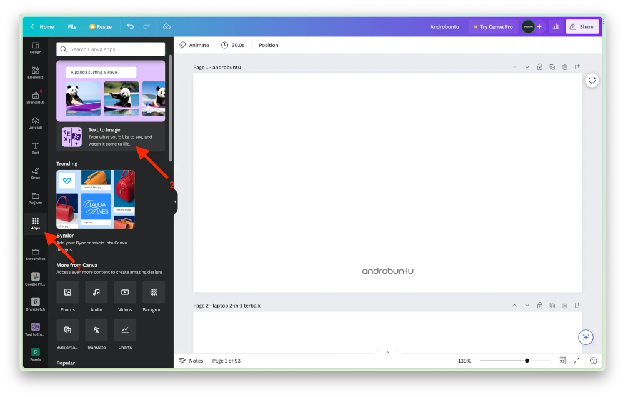Image resolution: width=625 pixels, height=397 pixels.
Task: Move Page 1 down with the down chevron
Action: [527, 67]
